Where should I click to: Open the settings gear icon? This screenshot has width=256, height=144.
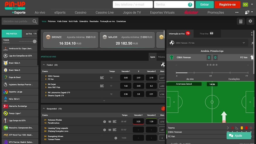250,21
